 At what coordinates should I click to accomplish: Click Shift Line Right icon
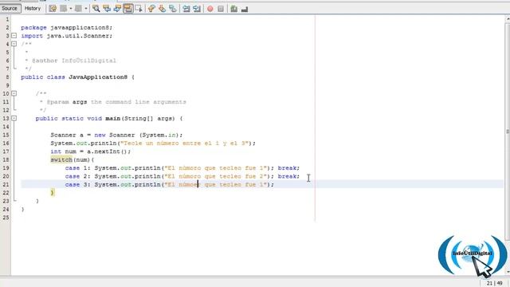point(197,9)
